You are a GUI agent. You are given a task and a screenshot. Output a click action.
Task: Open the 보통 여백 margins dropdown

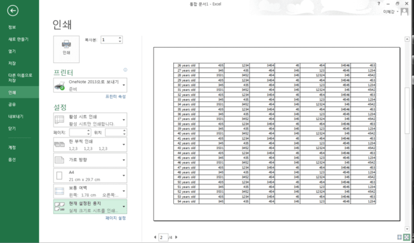[x=90, y=191]
